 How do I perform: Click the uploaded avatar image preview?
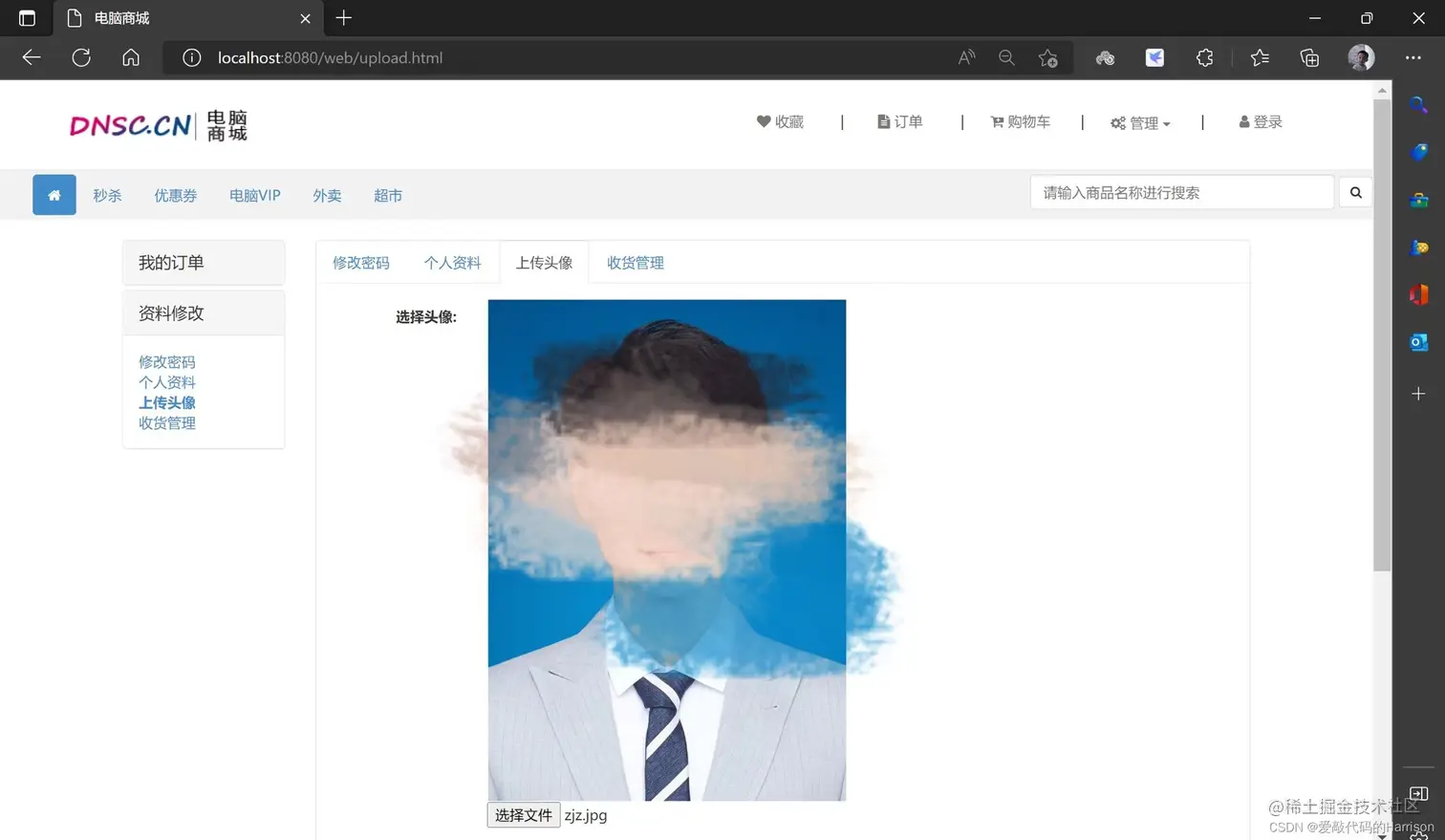click(x=666, y=549)
